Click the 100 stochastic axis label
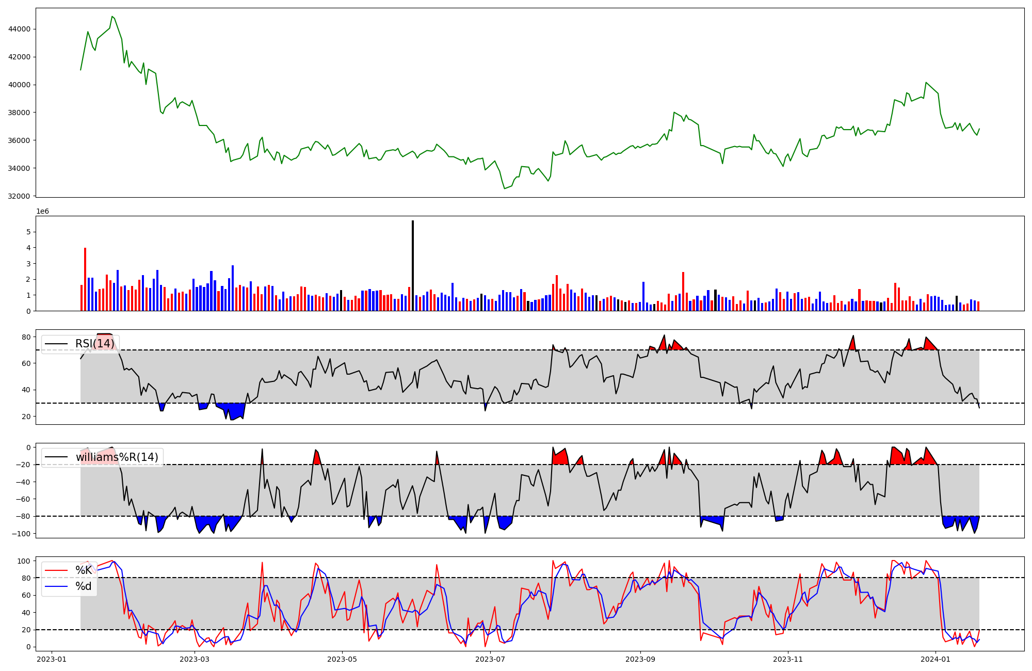 coord(24,561)
